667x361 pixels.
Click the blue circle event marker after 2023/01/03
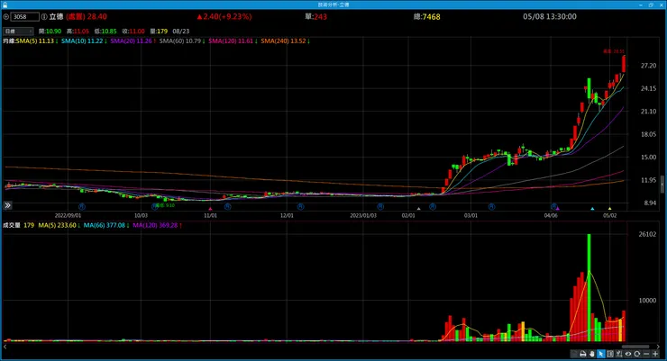pos(380,206)
